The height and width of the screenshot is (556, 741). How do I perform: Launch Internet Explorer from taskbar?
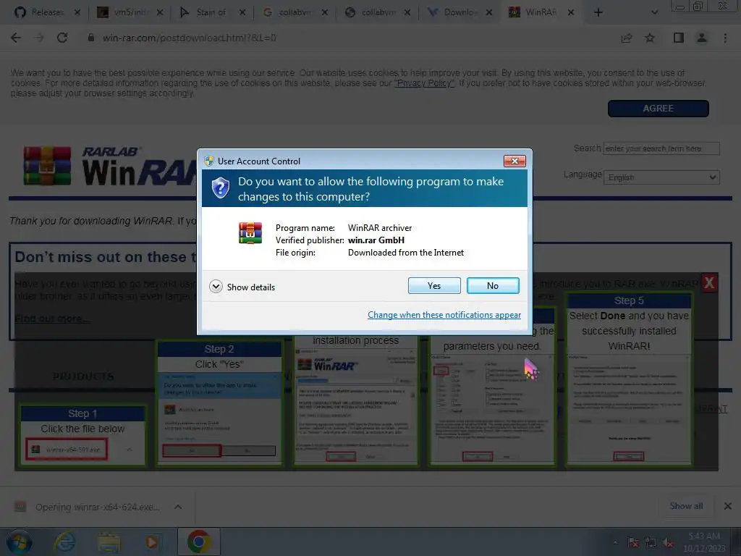64,542
